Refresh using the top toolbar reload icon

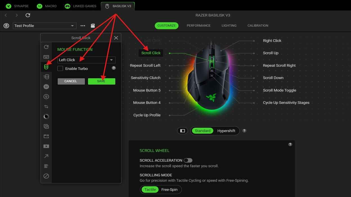click(28, 15)
